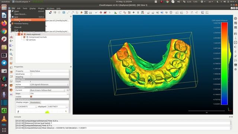Click the Properties panel vertical scrollbar
Image resolution: width=238 pixels, height=134 pixels.
point(70,91)
